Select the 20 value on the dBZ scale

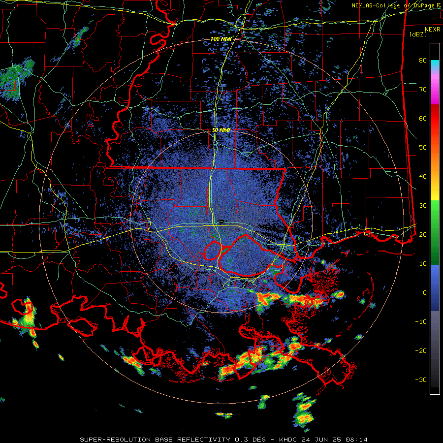423,234
